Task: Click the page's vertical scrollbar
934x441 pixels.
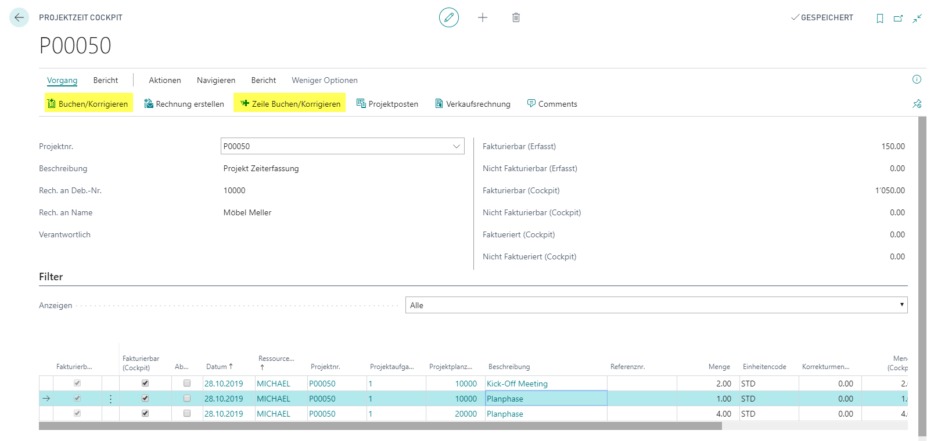Action: (922, 276)
